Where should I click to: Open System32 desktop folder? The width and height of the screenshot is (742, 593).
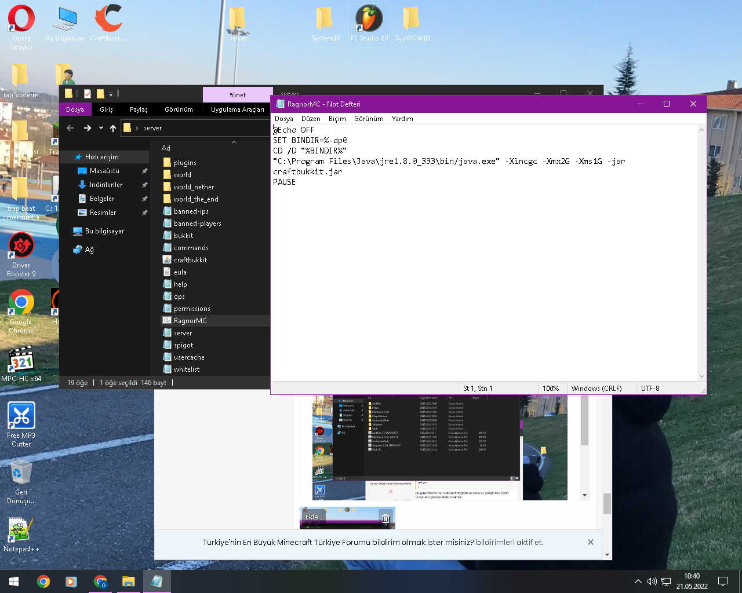pos(325,24)
